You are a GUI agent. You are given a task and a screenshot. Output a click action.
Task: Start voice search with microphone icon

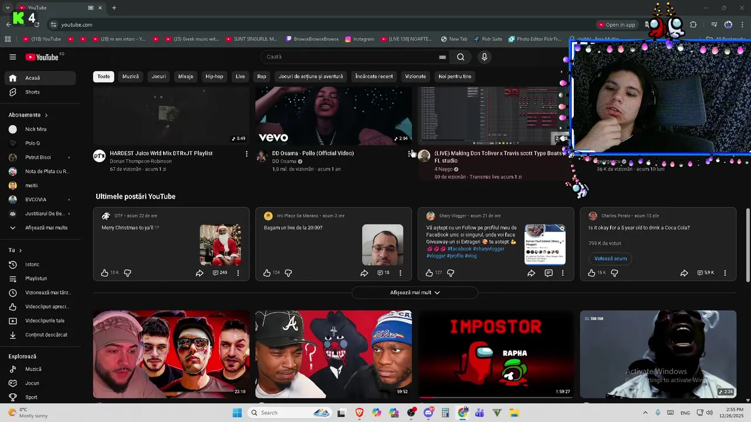click(484, 57)
